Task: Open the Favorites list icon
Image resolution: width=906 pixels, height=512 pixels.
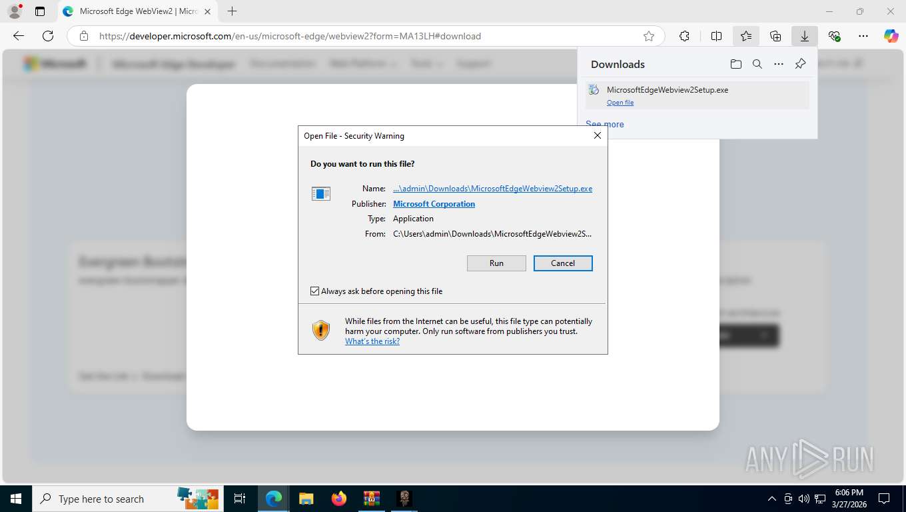Action: pyautogui.click(x=746, y=36)
